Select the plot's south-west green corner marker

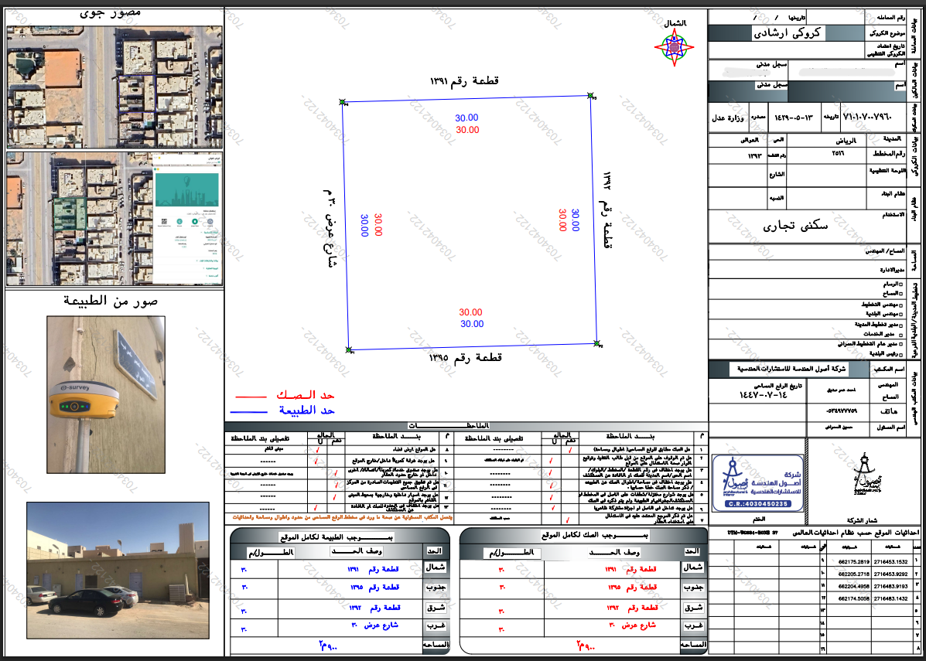pyautogui.click(x=349, y=350)
